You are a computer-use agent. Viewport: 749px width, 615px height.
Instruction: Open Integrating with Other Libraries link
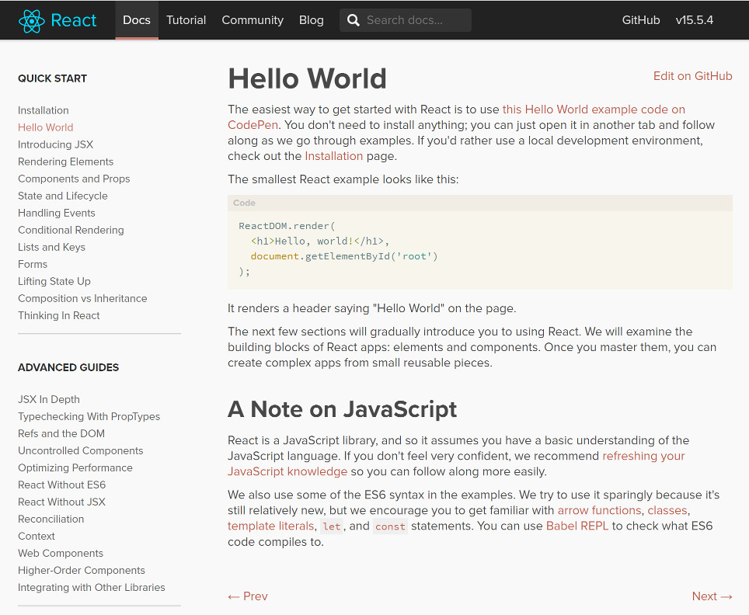(91, 588)
